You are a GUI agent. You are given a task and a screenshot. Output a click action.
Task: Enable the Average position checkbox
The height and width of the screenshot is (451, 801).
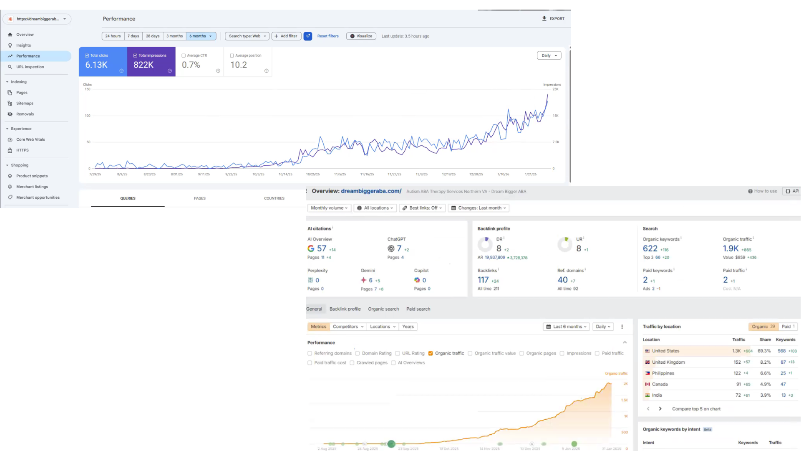(232, 56)
